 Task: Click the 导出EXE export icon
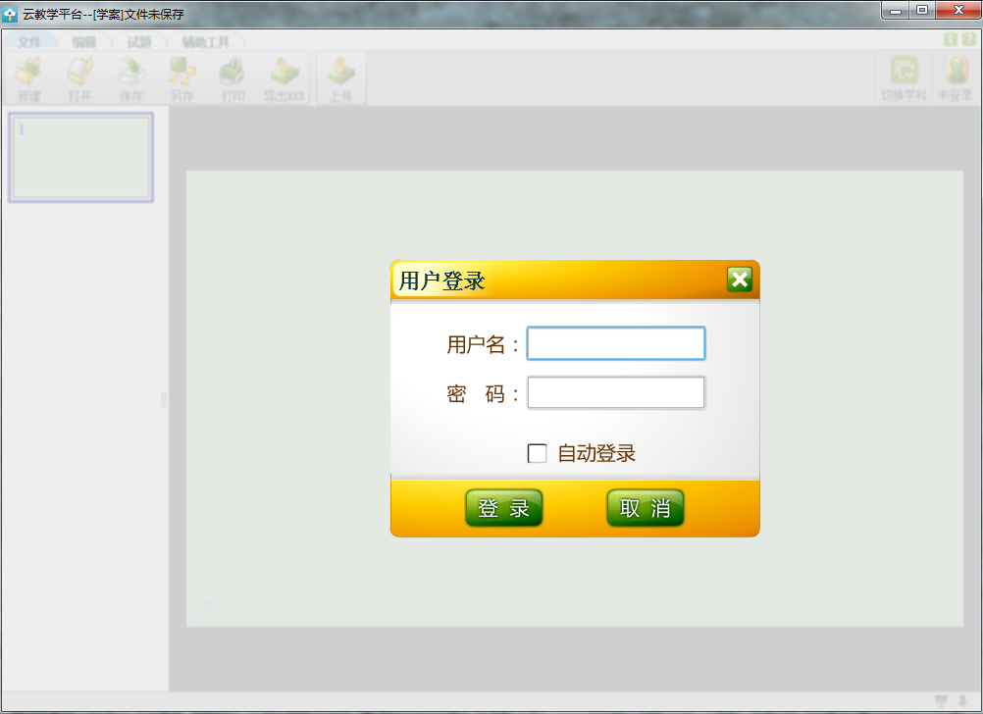(285, 77)
